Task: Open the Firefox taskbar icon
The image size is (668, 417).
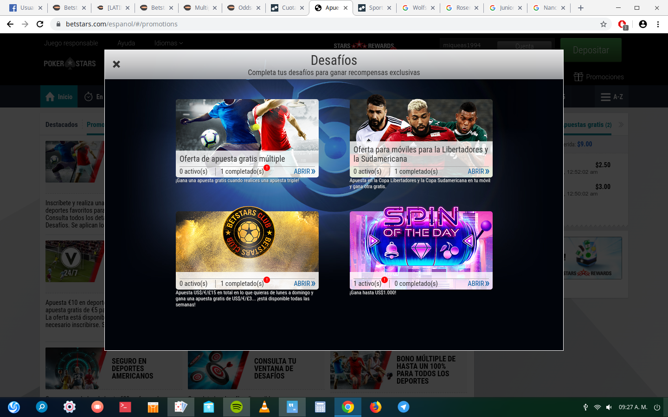Action: [376, 407]
